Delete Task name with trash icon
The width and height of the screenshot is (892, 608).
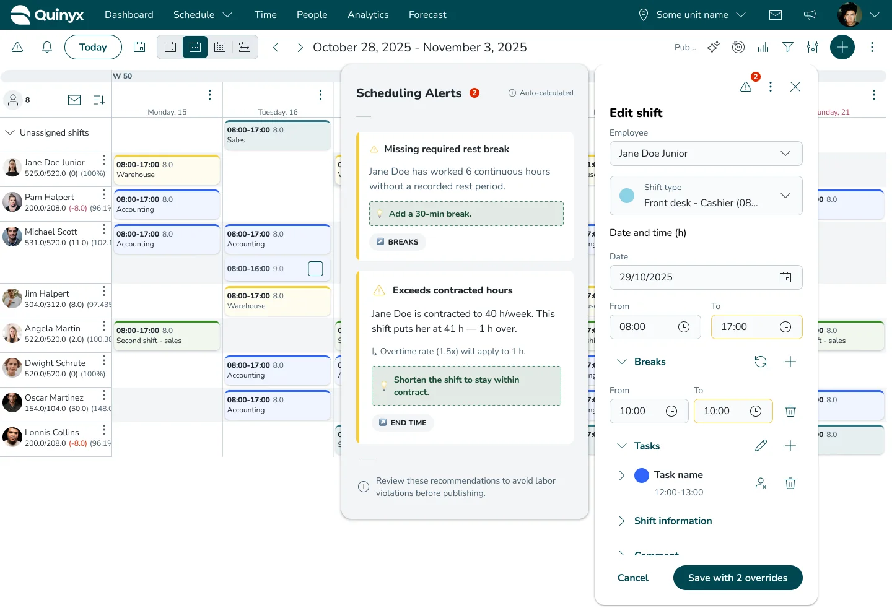[x=790, y=484]
